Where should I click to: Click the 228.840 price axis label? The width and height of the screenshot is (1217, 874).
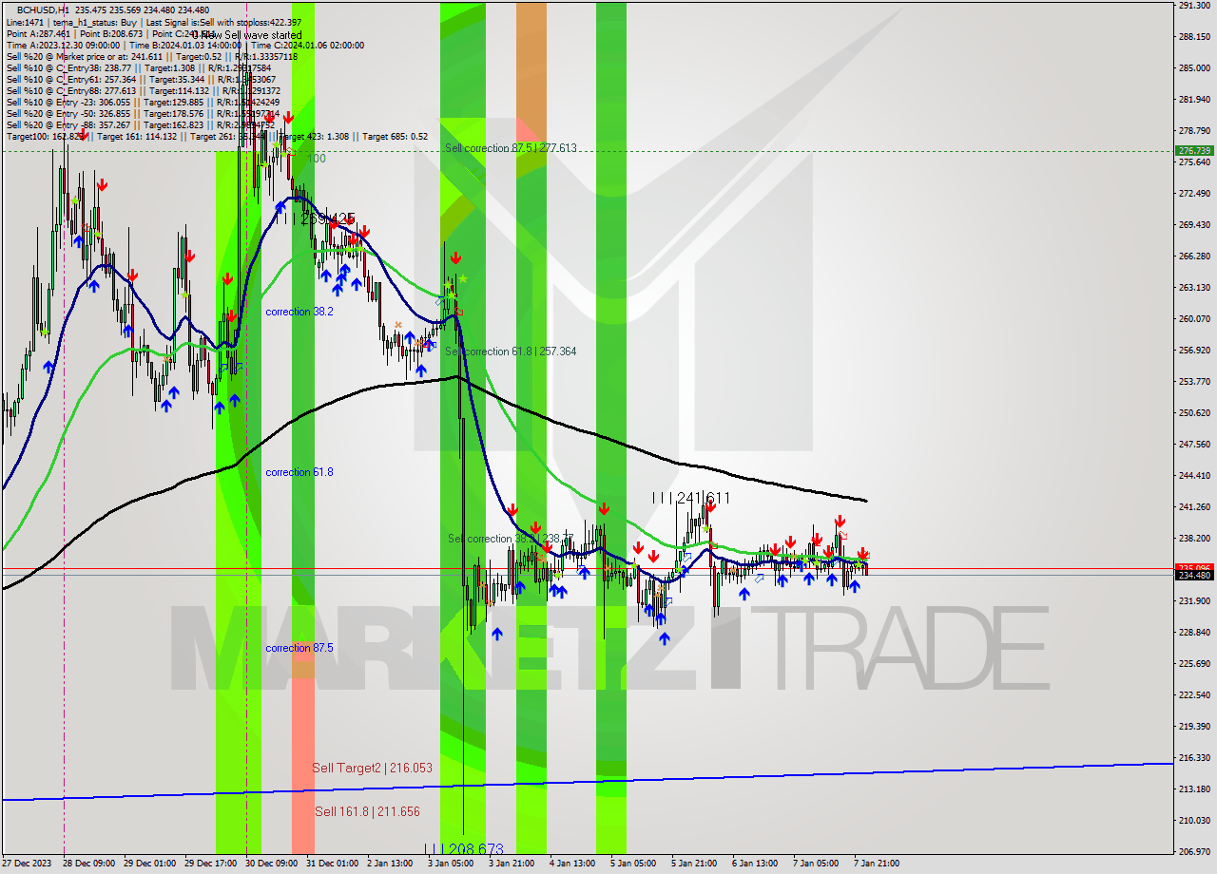coord(1194,632)
